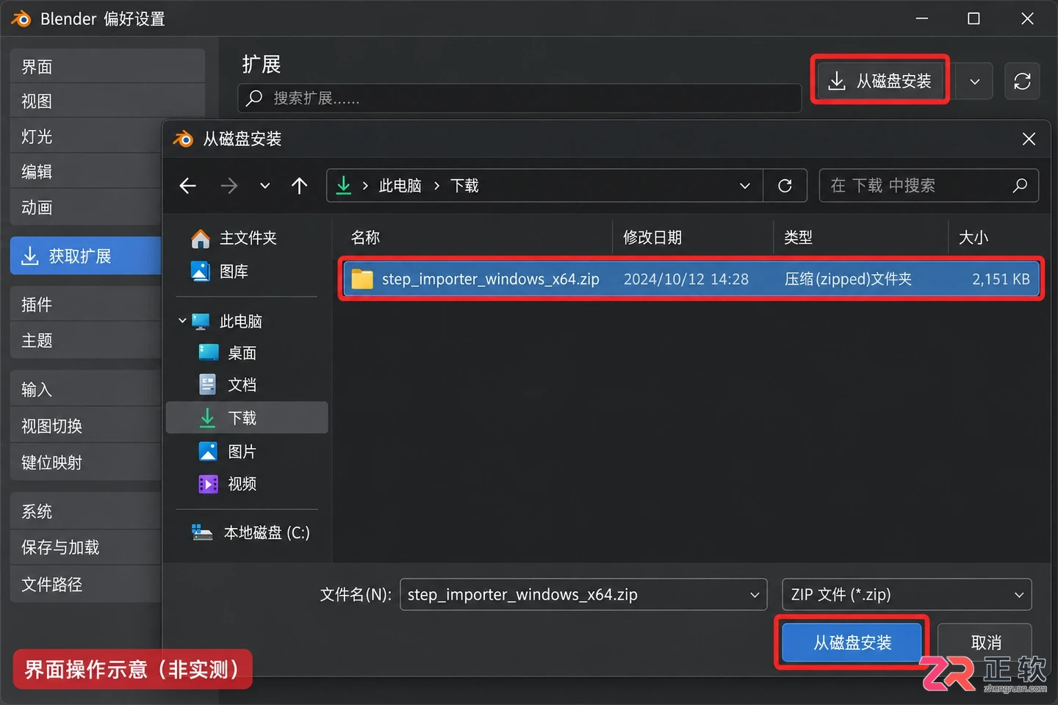Expand the address bar path dropdown
The height and width of the screenshot is (705, 1058).
point(744,186)
